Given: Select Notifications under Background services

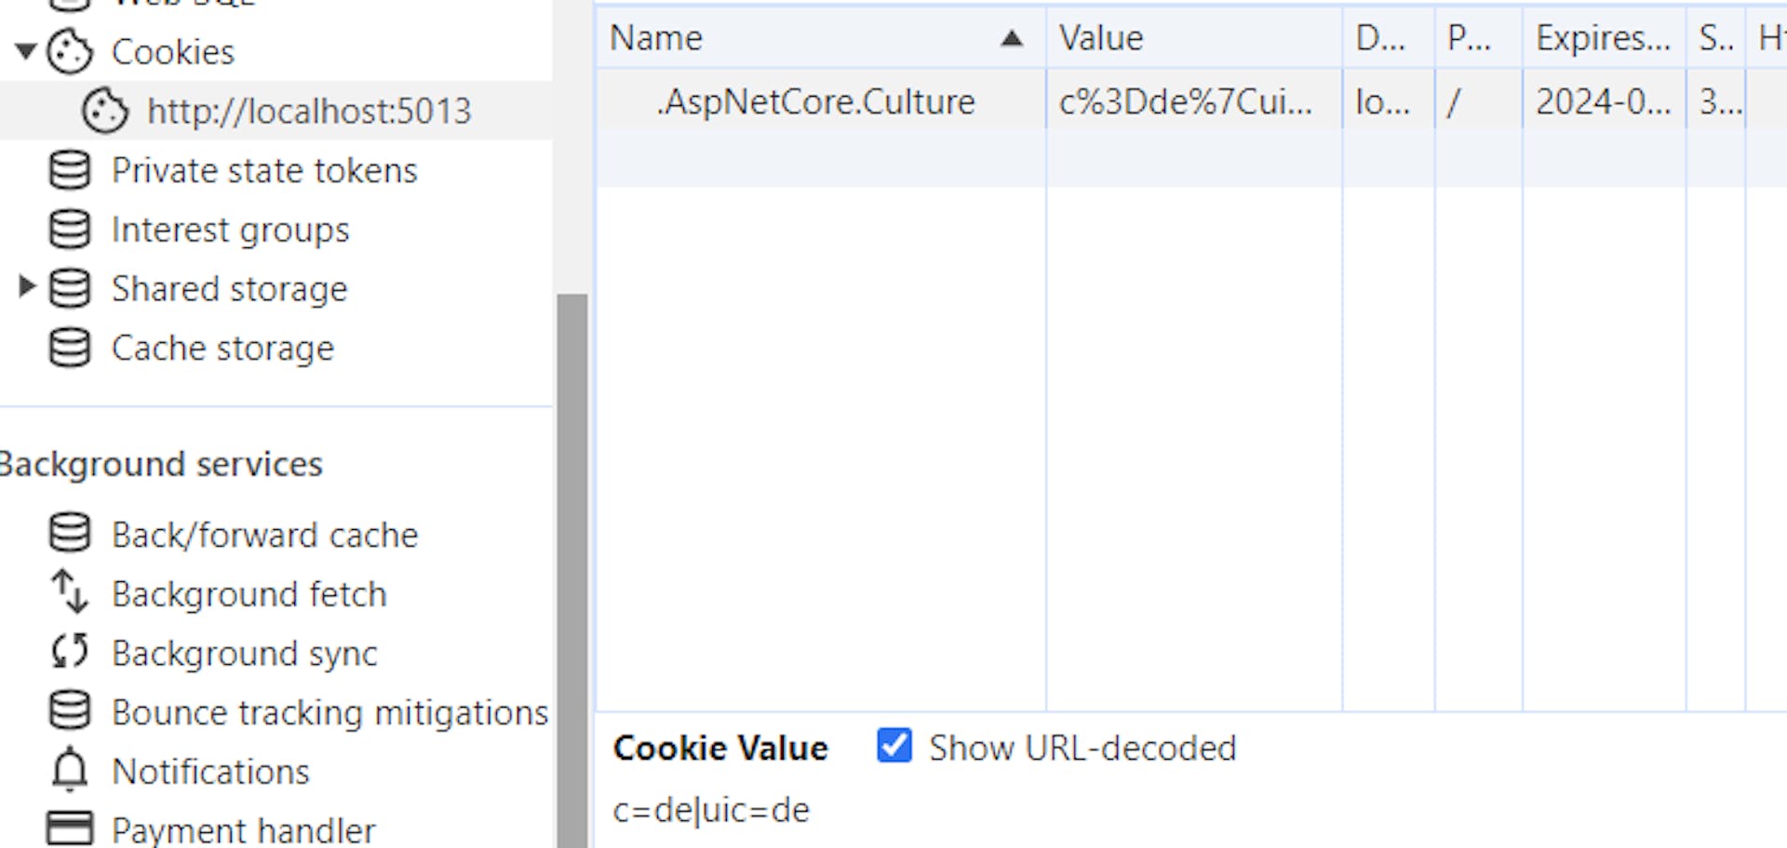Looking at the screenshot, I should pyautogui.click(x=210, y=771).
